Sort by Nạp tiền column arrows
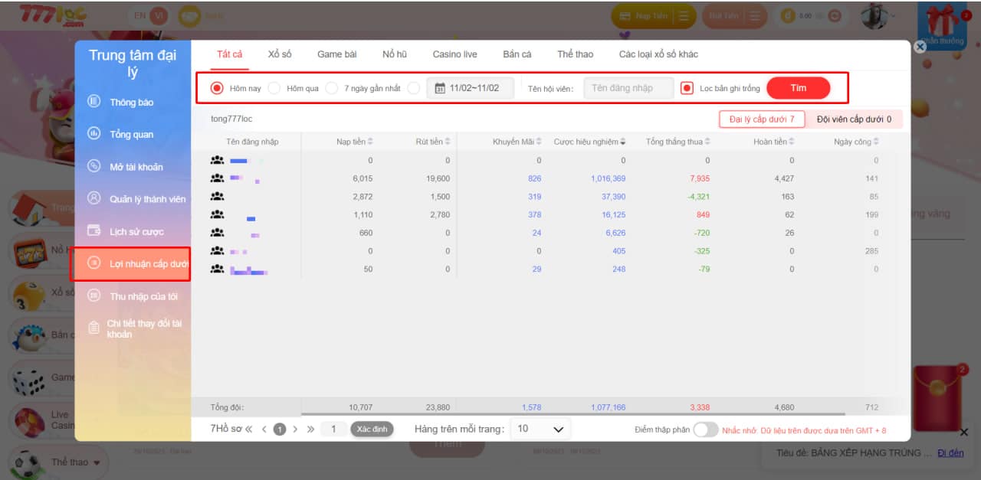Viewport: 981px width, 480px height. coord(370,142)
